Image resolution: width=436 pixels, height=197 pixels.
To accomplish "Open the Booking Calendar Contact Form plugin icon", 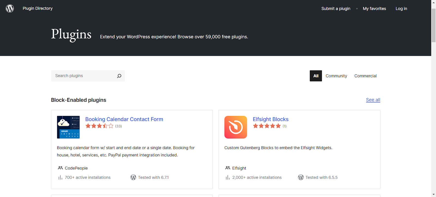I will point(68,127).
